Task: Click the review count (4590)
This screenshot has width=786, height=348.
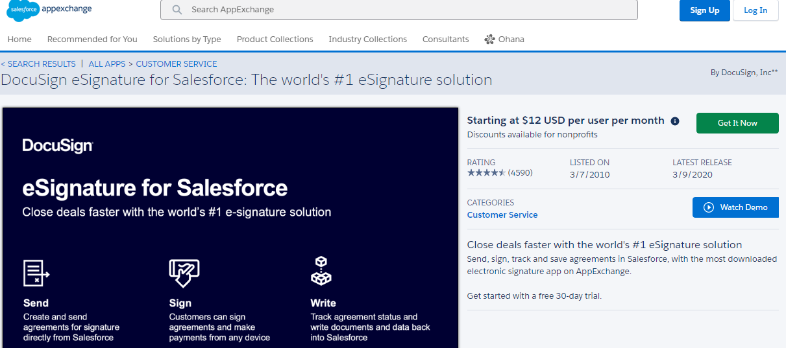Action: (521, 173)
